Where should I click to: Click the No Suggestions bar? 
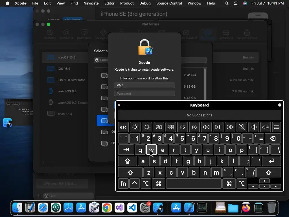tap(200, 115)
